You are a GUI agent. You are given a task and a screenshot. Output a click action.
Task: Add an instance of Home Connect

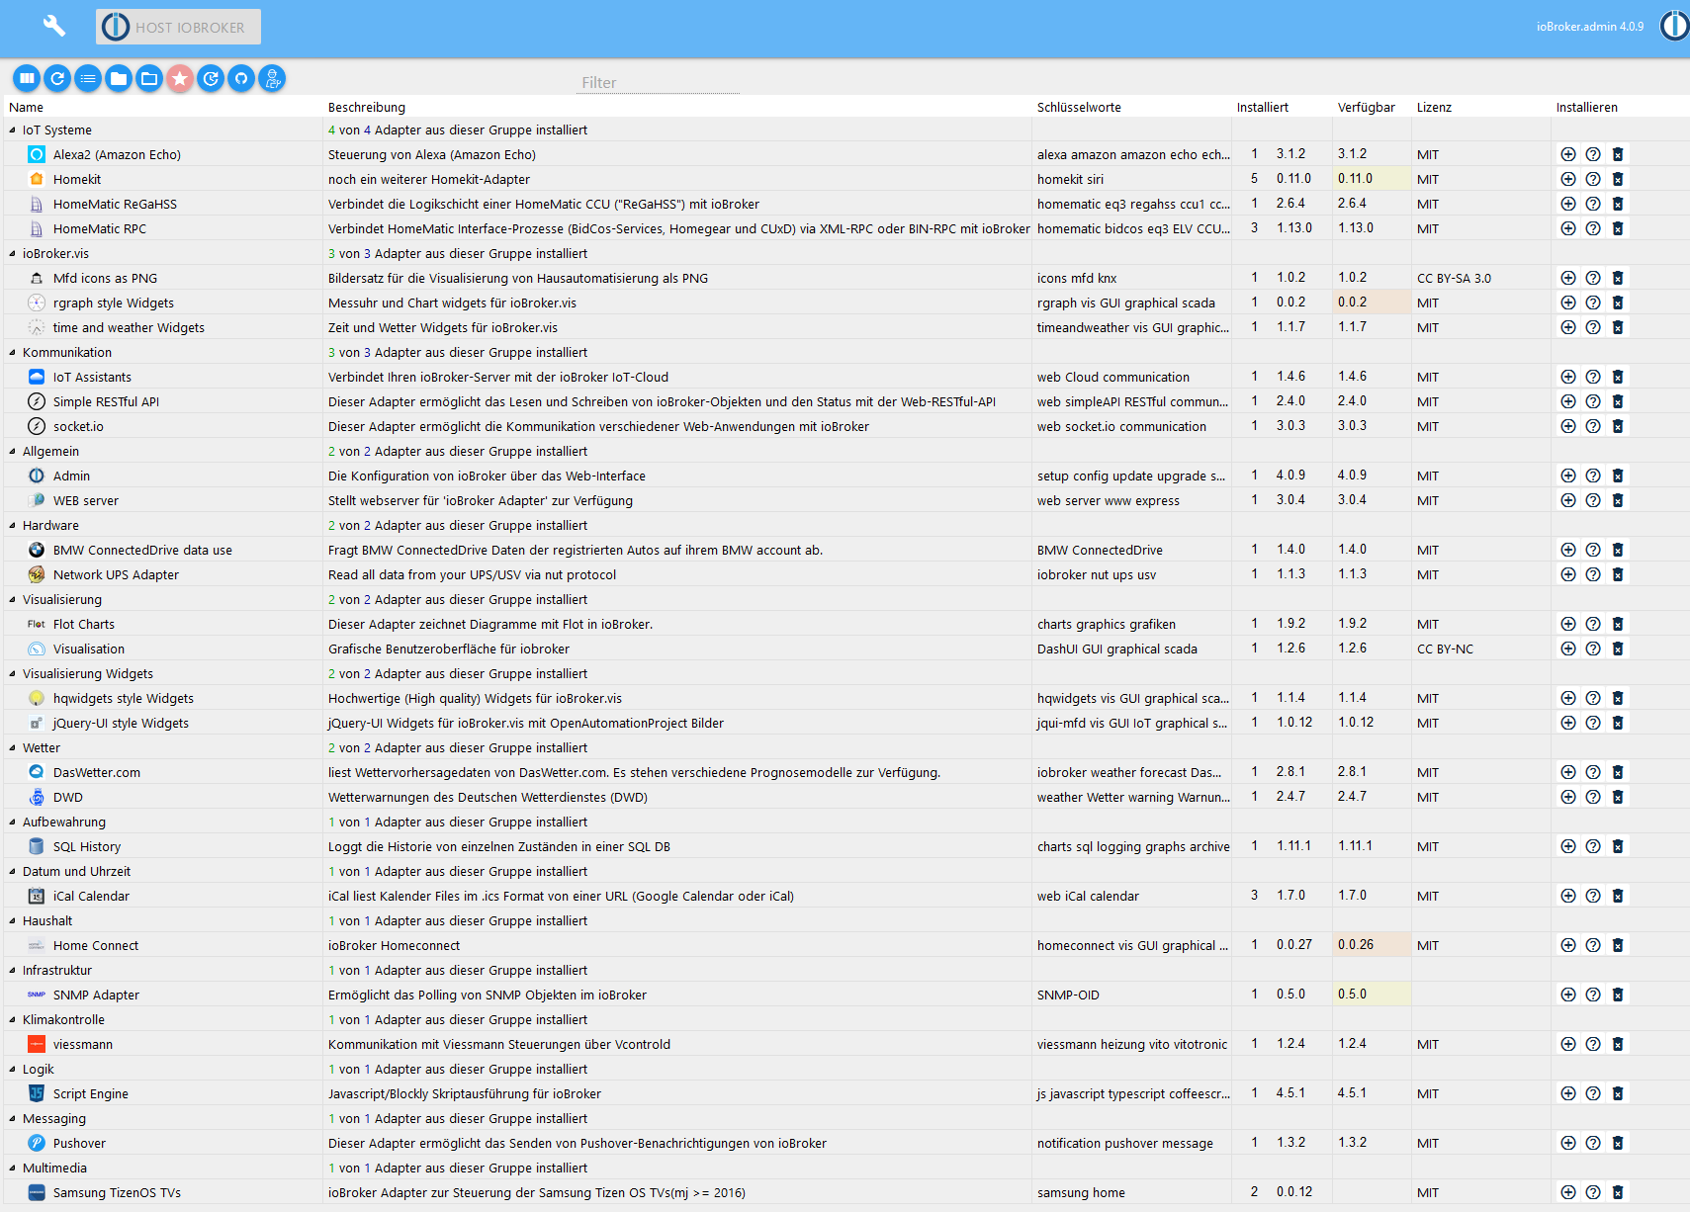coord(1568,945)
